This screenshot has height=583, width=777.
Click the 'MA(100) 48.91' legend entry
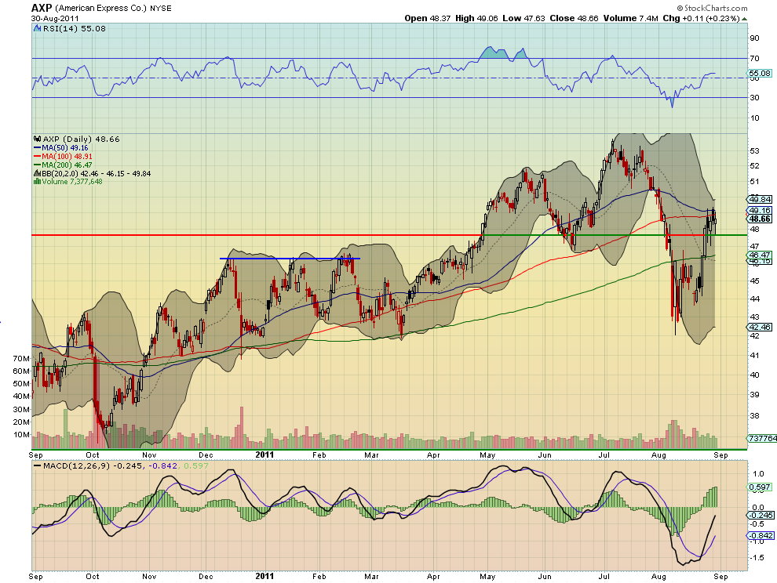(67, 157)
